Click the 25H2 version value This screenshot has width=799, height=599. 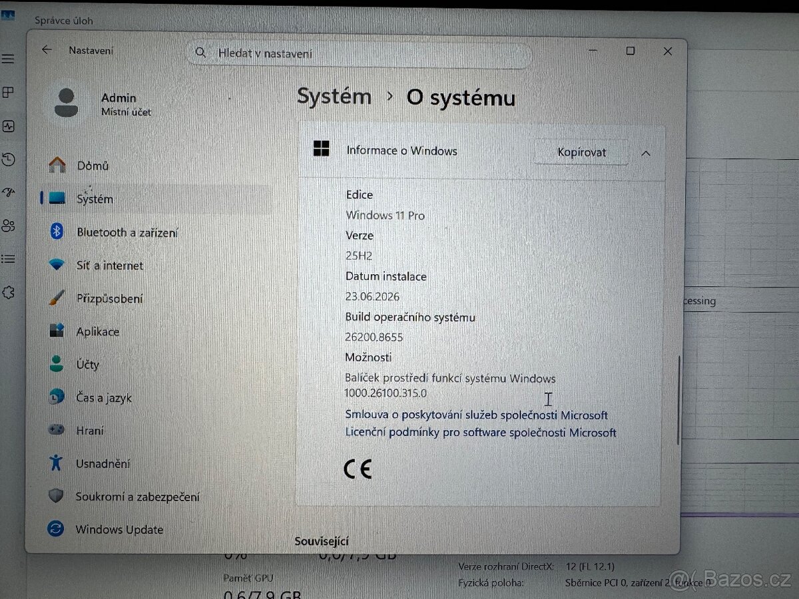coord(360,256)
